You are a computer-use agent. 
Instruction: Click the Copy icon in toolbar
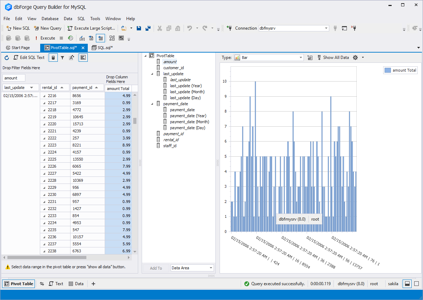pyautogui.click(x=169, y=28)
